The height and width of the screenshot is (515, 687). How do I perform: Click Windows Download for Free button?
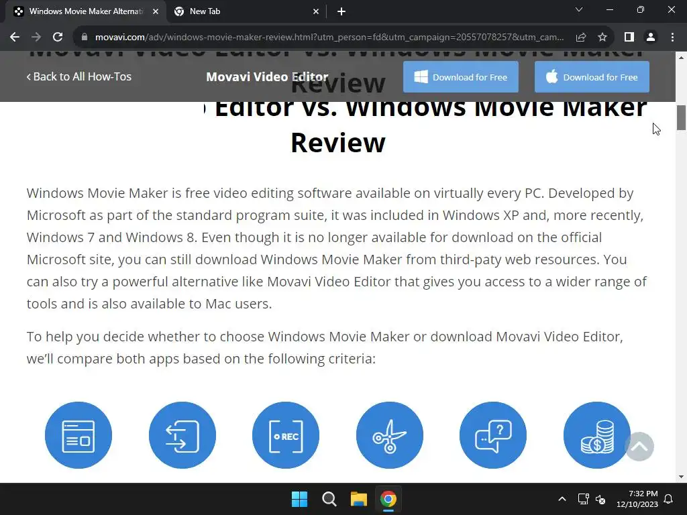[460, 77]
